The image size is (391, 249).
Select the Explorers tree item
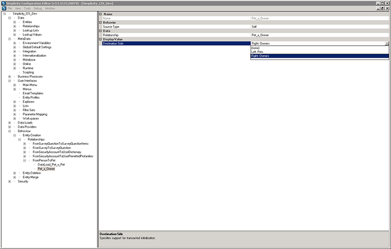(28, 102)
